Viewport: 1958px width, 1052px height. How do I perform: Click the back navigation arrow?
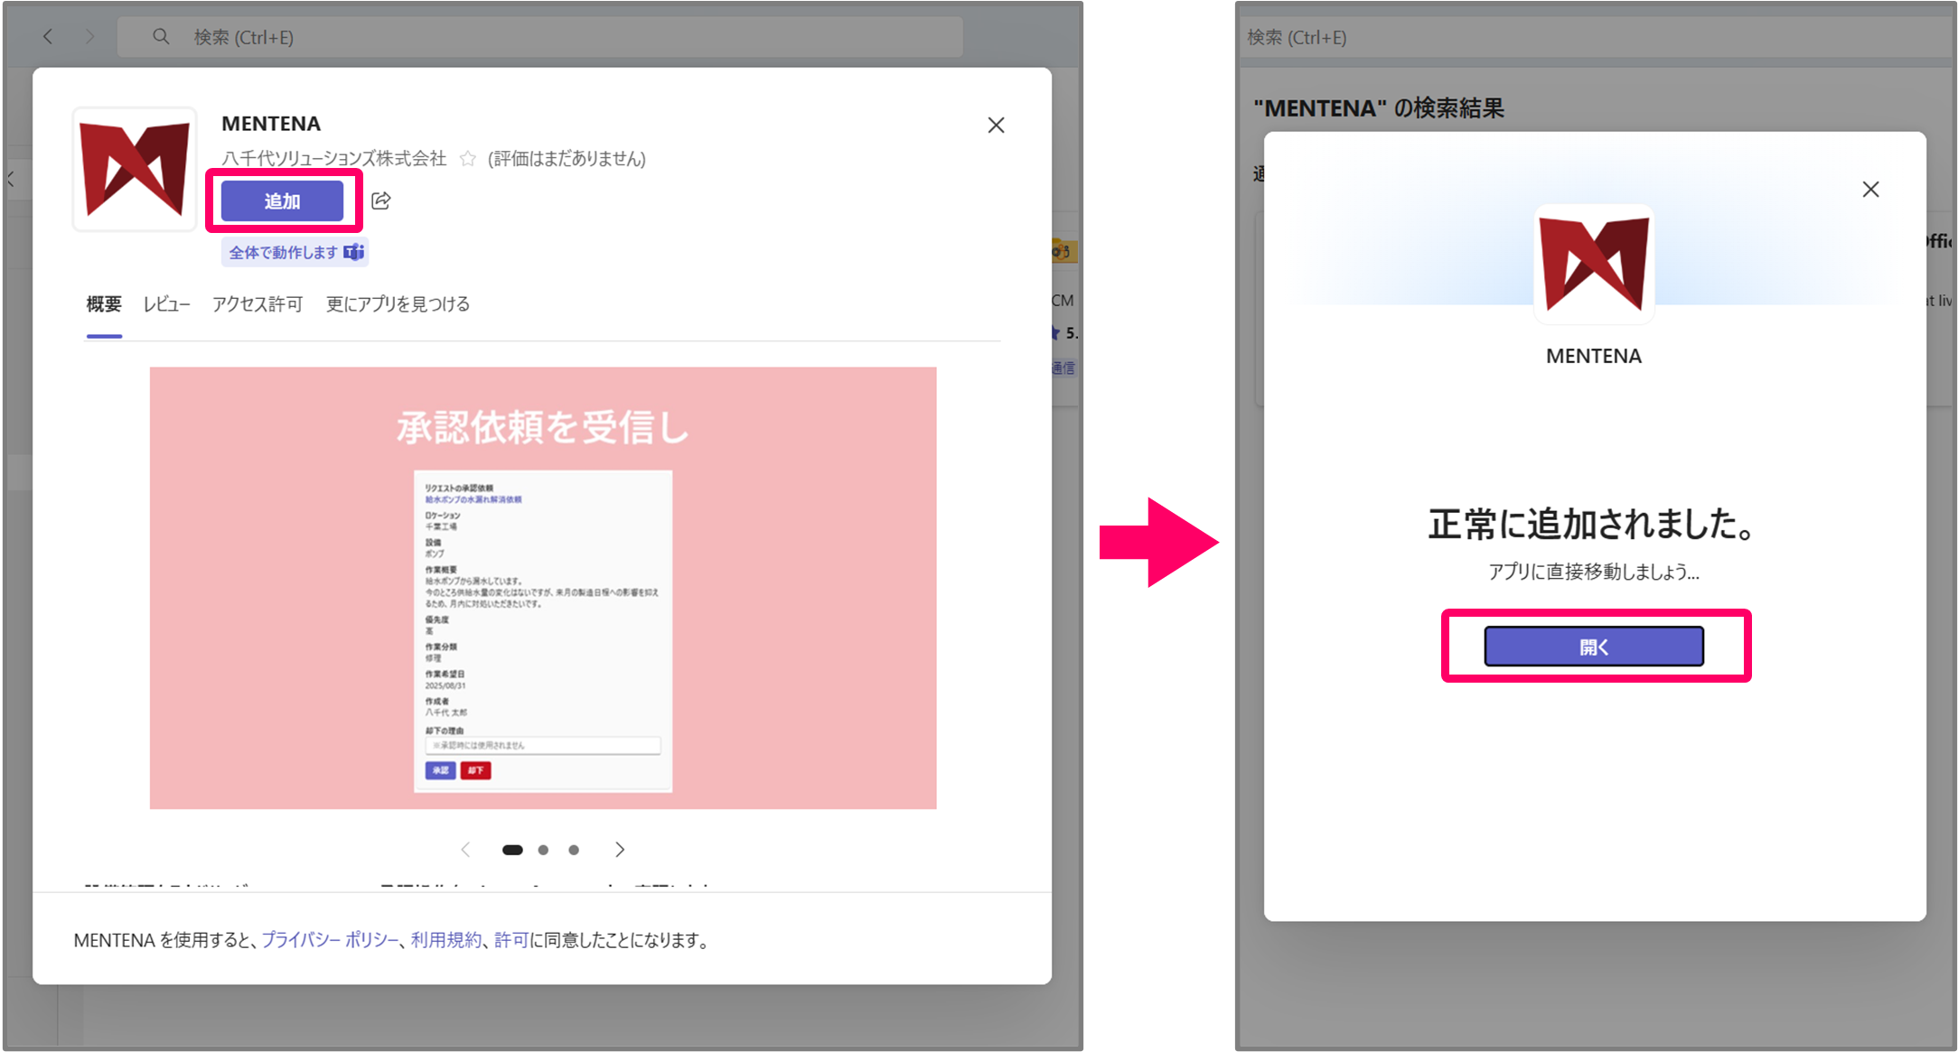pyautogui.click(x=48, y=37)
